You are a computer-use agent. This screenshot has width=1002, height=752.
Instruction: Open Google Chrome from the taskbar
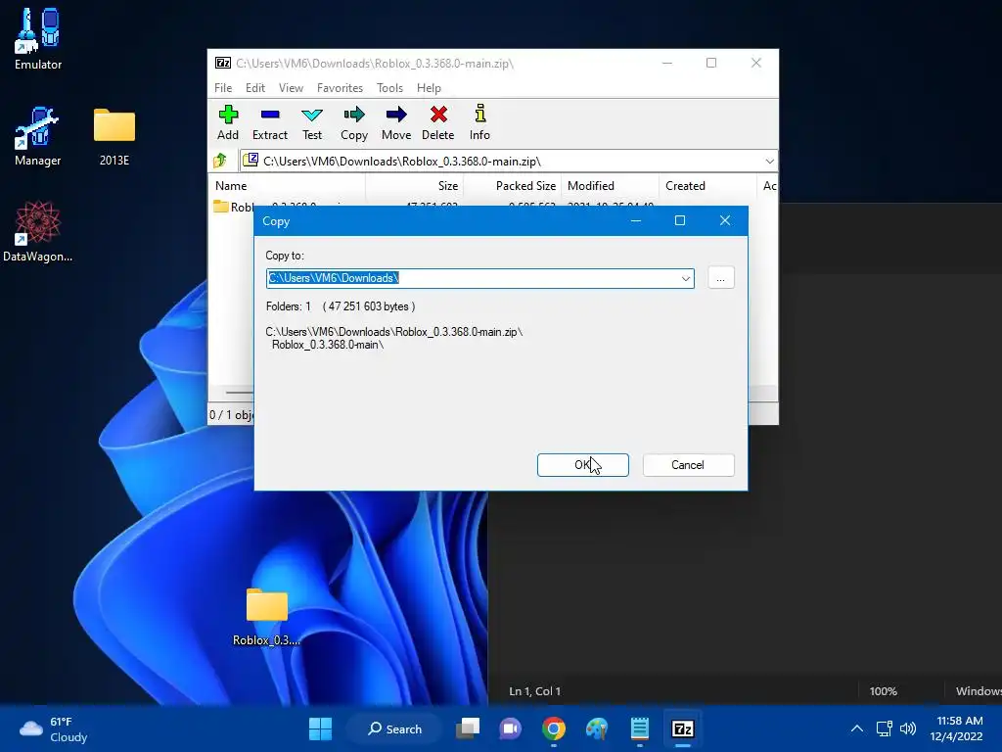(554, 728)
